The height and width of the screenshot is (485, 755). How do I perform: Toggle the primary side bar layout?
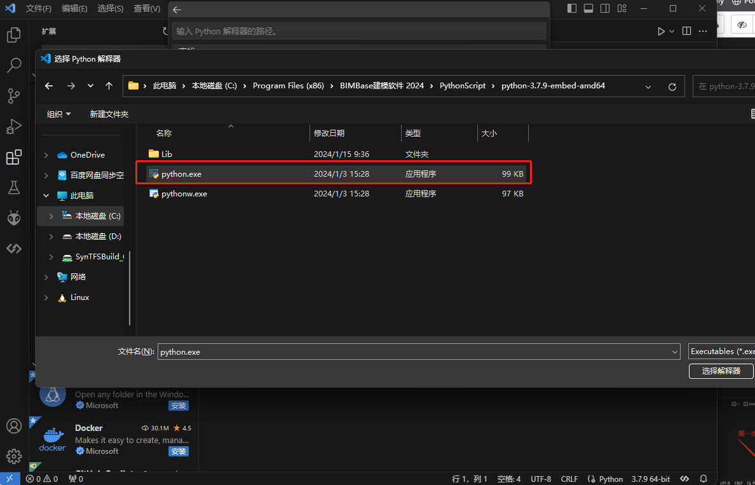[x=572, y=9]
